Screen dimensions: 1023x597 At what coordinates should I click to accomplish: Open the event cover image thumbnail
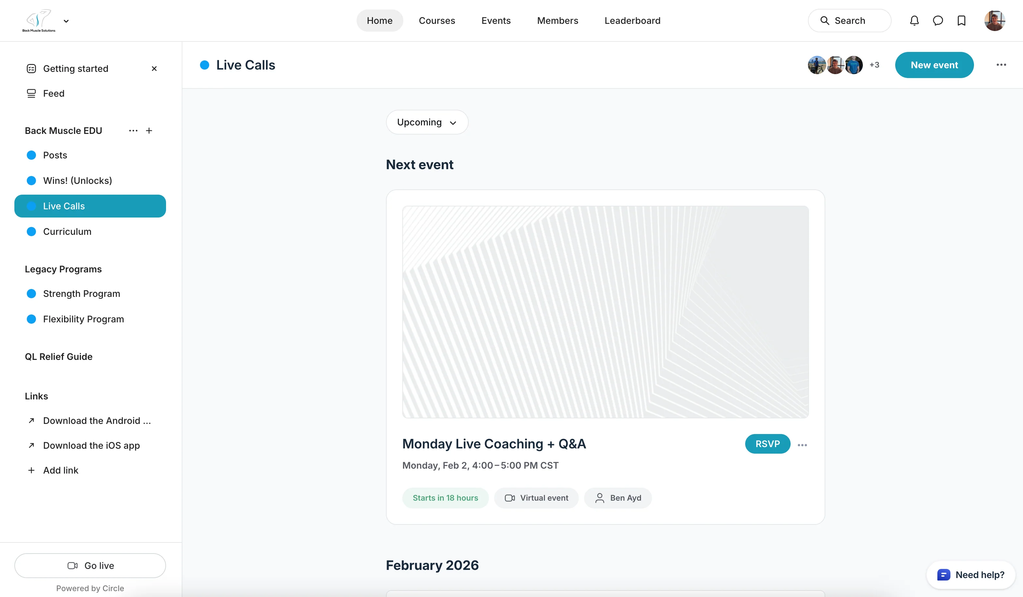(x=605, y=312)
